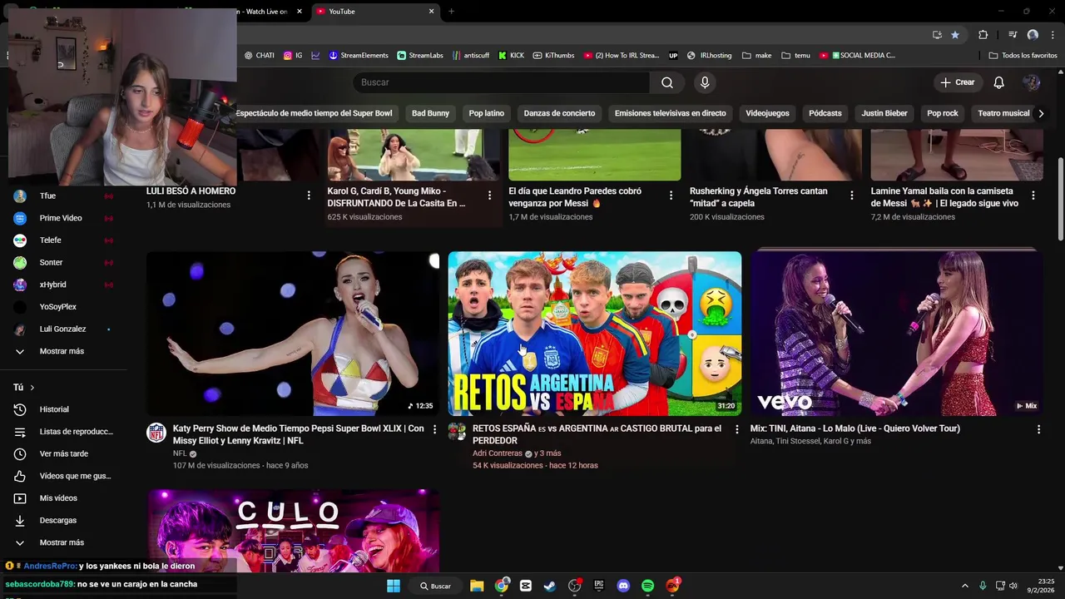This screenshot has width=1065, height=599.
Task: Open the YouTube account avatar menu
Action: click(x=1032, y=82)
